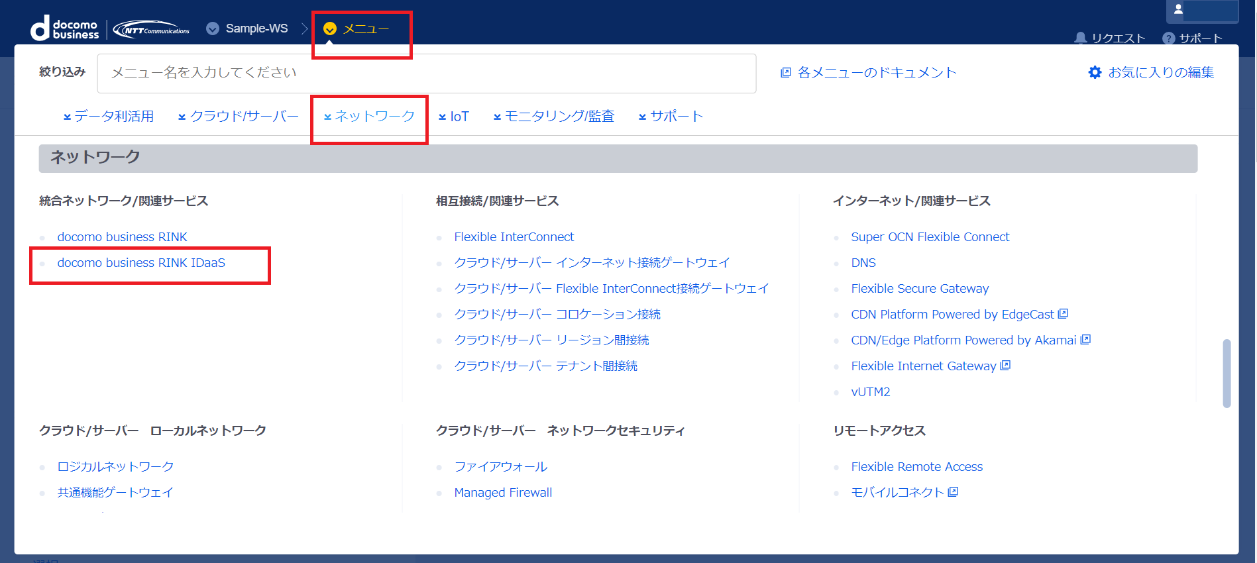Screen dimensions: 1257x563
Task: Open Flexible Secure Gateway
Action: coord(920,288)
